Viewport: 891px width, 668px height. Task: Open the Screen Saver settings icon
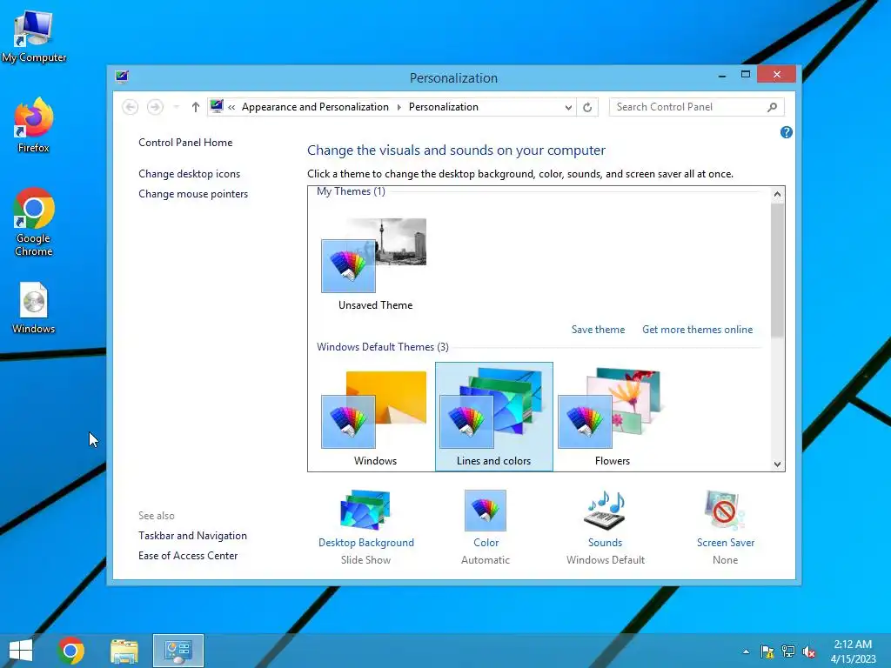coord(725,510)
